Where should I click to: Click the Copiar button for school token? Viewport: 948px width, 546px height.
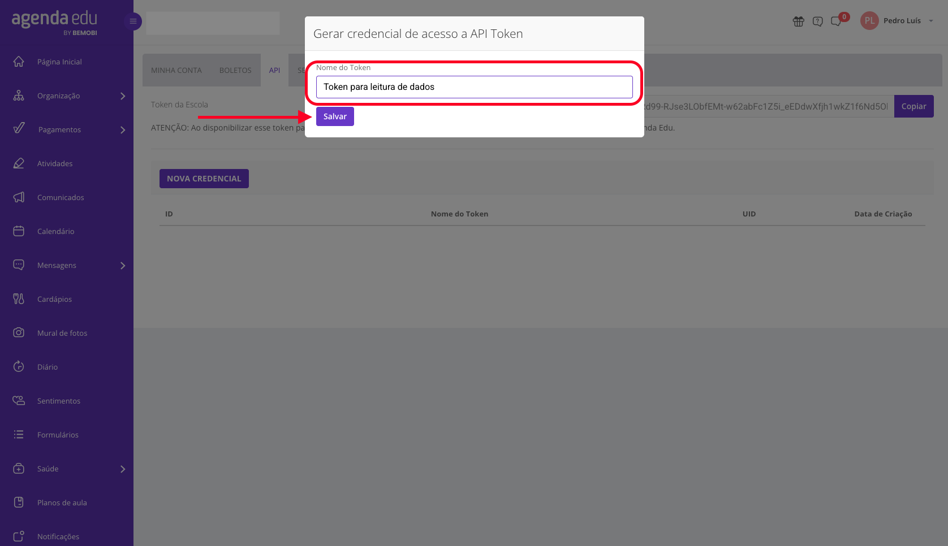[913, 106]
